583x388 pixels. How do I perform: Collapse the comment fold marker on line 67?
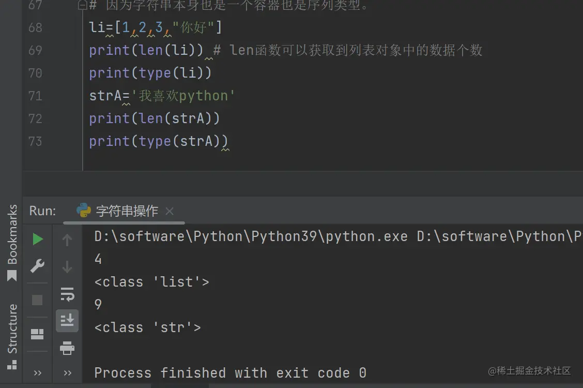(x=82, y=6)
